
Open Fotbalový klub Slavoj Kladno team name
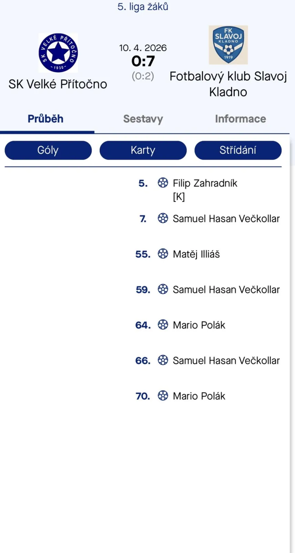[228, 84]
